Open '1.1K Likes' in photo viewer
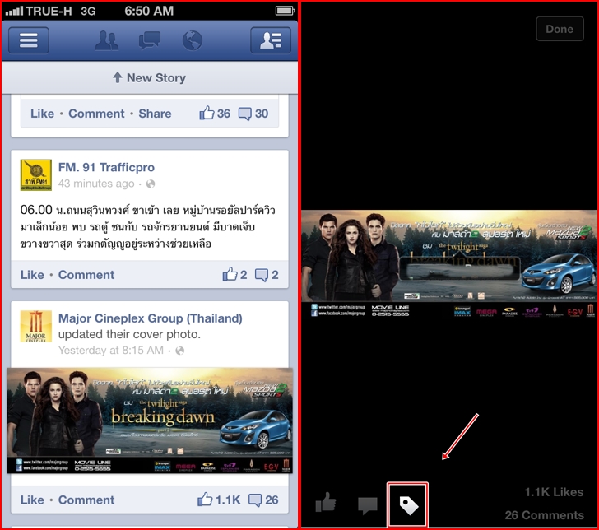 (x=554, y=492)
